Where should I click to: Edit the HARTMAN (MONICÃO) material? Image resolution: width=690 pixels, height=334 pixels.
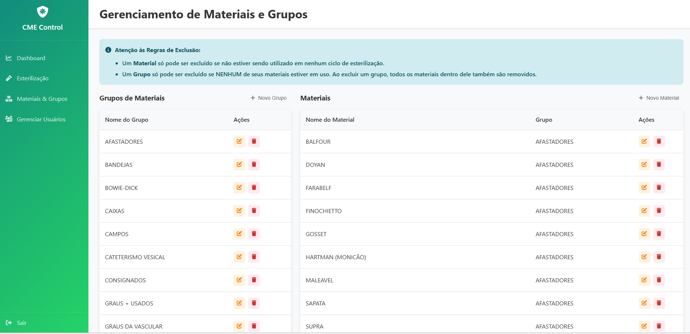[x=644, y=257]
